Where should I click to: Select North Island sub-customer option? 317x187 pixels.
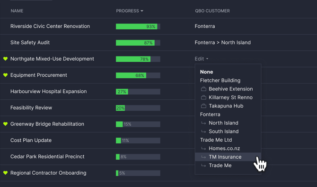point(223,123)
